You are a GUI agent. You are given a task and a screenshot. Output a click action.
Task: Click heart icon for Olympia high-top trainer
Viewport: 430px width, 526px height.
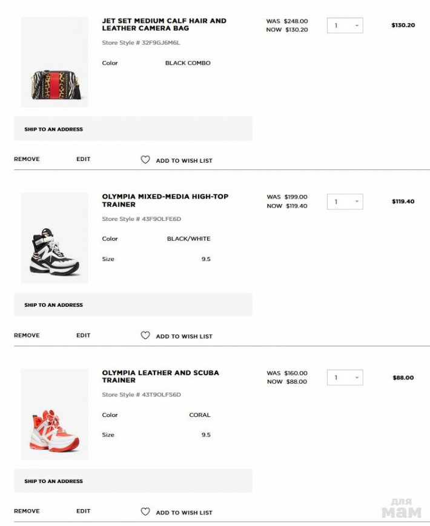145,335
